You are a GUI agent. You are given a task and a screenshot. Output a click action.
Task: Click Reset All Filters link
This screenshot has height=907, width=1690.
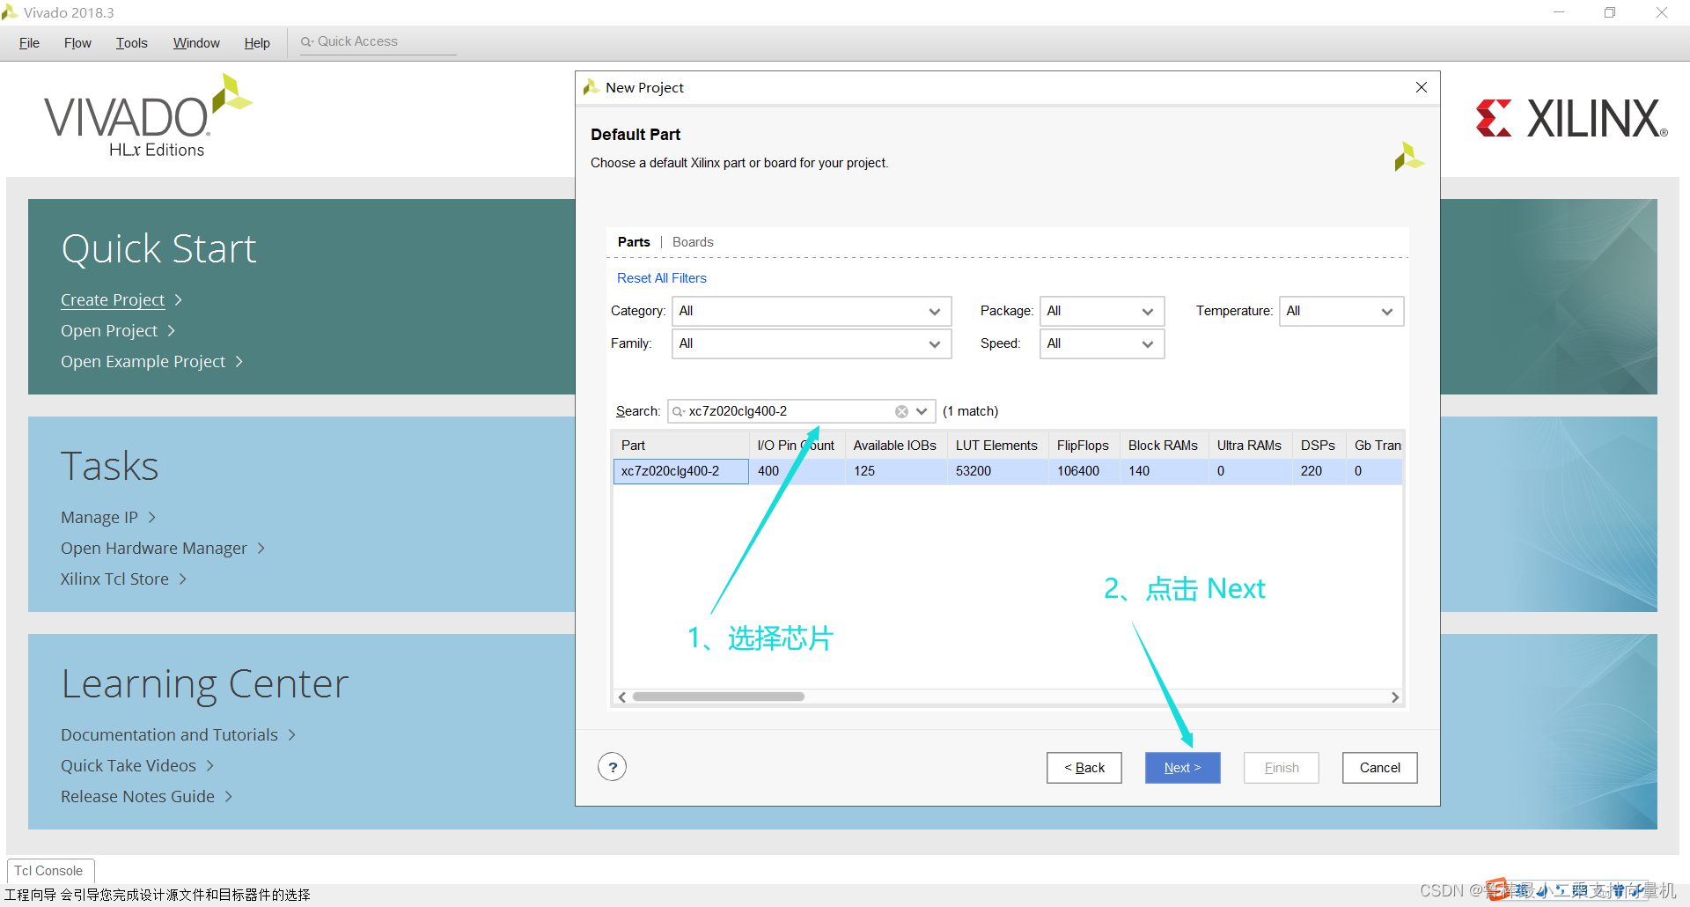[x=662, y=278]
